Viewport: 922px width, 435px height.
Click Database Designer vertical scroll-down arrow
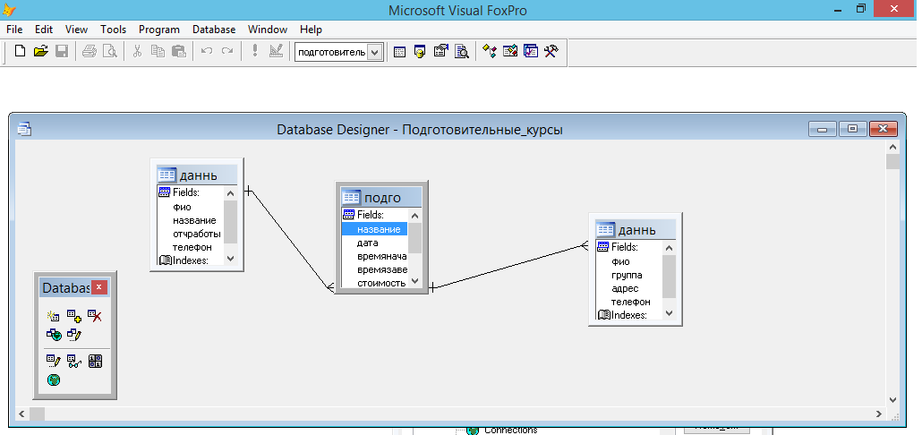[x=892, y=400]
